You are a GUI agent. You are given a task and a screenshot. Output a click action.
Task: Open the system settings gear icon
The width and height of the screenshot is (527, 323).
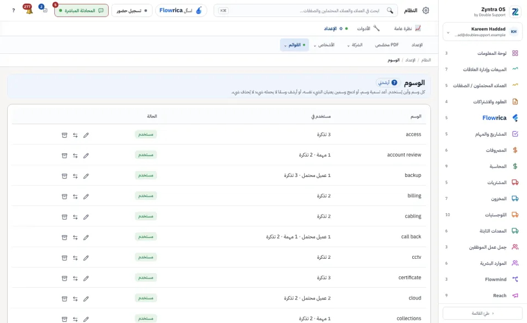425,10
